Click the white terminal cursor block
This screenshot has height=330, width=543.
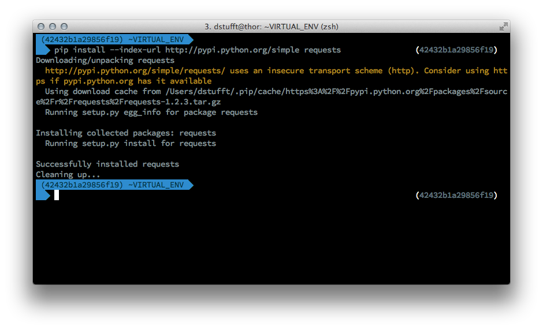tap(57, 195)
